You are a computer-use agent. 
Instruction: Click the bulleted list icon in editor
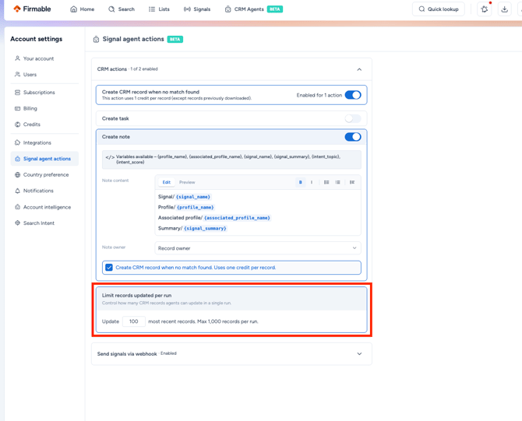tap(326, 182)
